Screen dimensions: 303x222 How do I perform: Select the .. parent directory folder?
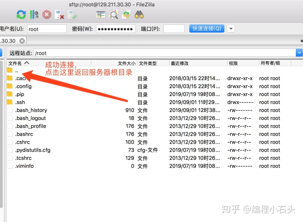(x=10, y=70)
